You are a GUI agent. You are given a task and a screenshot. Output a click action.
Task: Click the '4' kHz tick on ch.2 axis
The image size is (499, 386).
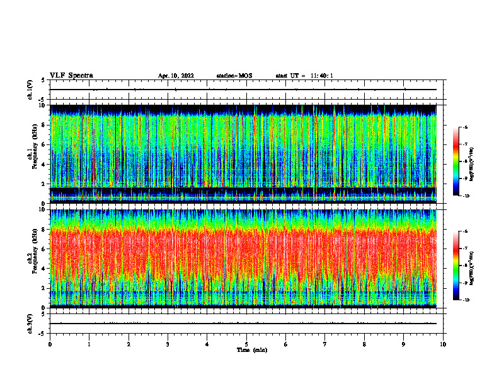coord(45,269)
